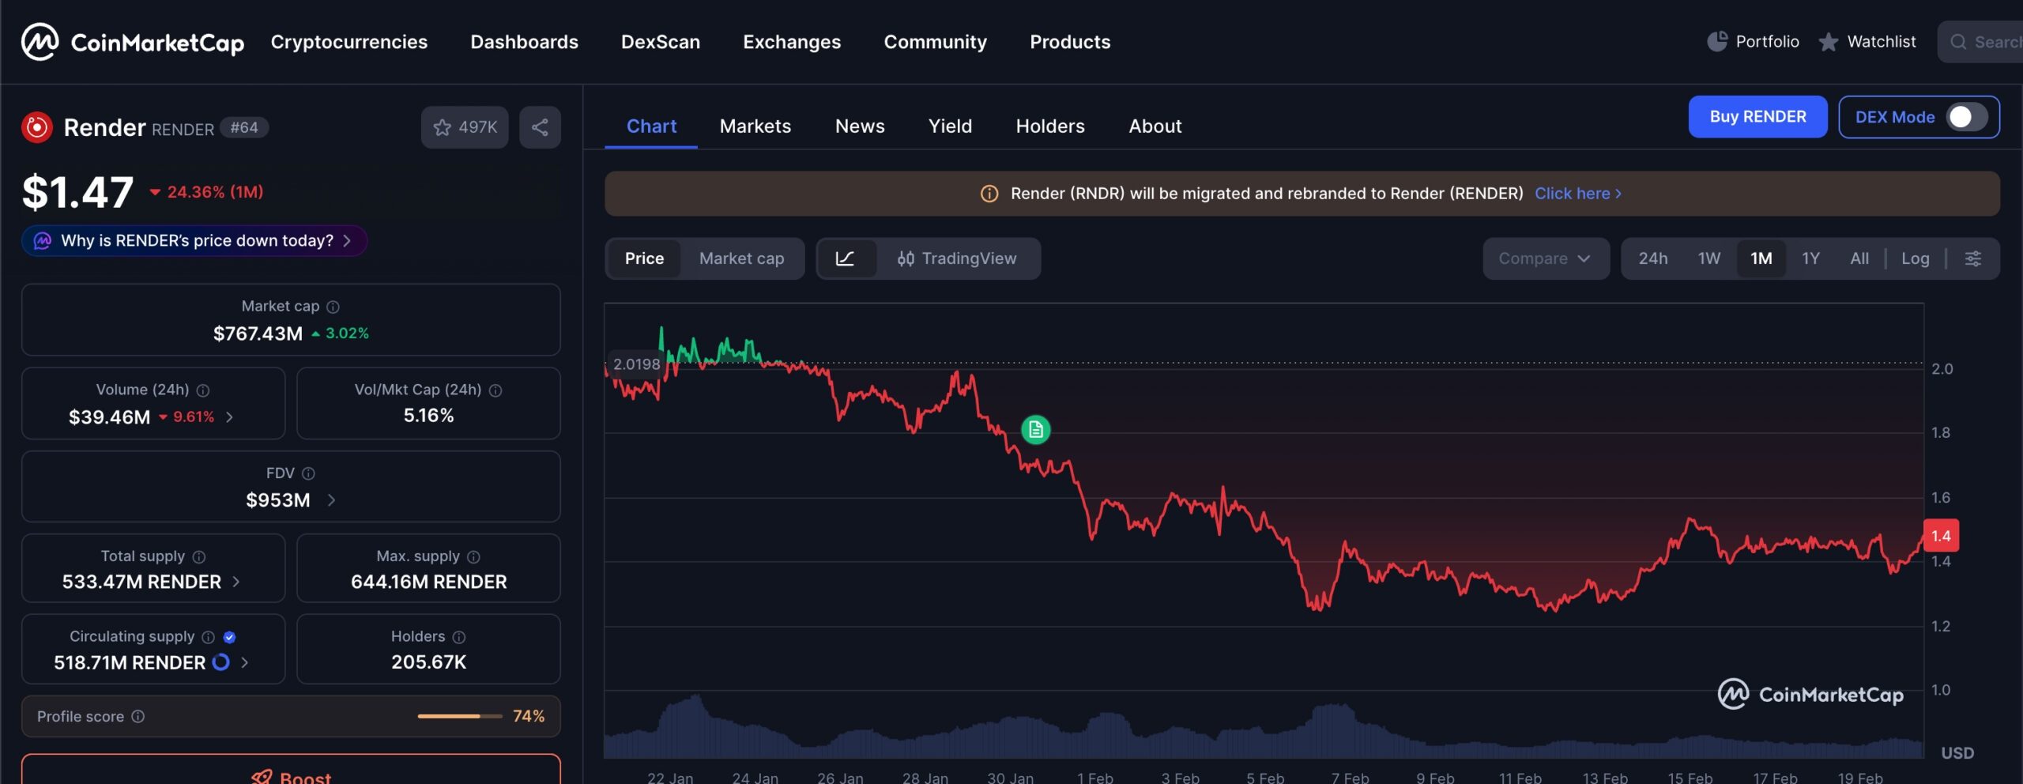Click the 2.0198 opening price label
This screenshot has height=784, width=2023.
tap(636, 364)
